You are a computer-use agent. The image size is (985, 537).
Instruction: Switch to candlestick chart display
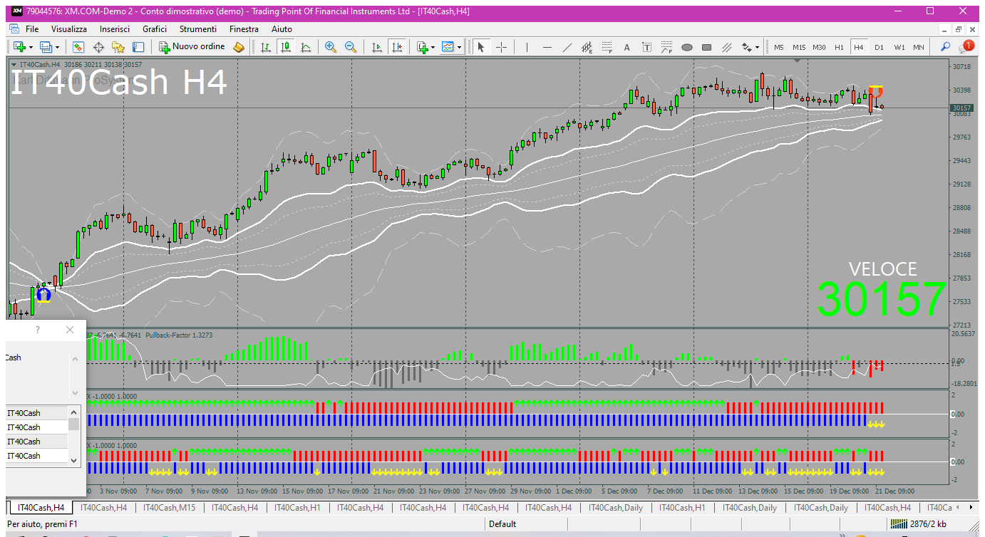click(x=286, y=47)
